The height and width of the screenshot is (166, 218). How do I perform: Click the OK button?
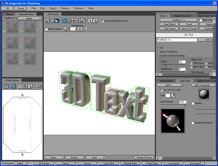[x=8, y=8]
